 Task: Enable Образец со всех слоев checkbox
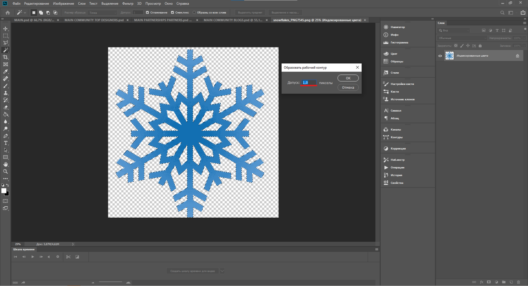194,12
